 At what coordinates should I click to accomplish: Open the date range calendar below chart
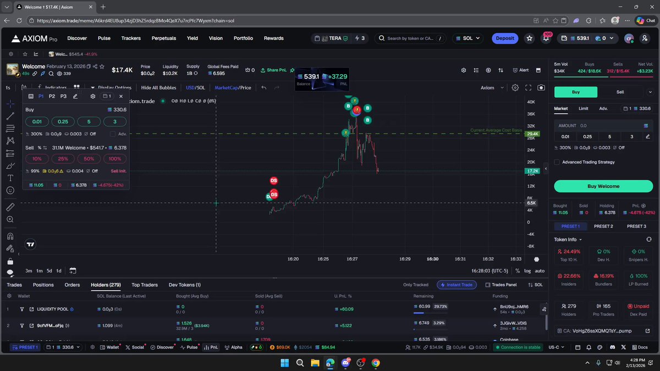73,270
